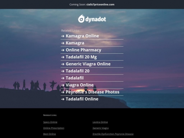Open the Tadalafil Online link
Viewport: 184px width, 138px height.
pos(82,99)
